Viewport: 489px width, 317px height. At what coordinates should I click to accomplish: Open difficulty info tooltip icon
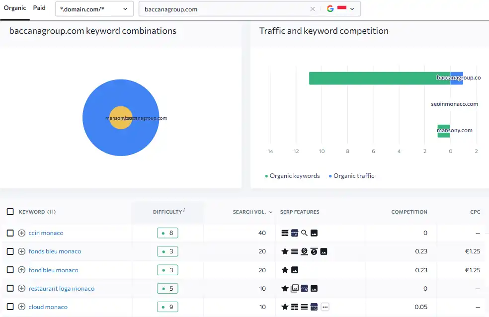[x=184, y=210]
